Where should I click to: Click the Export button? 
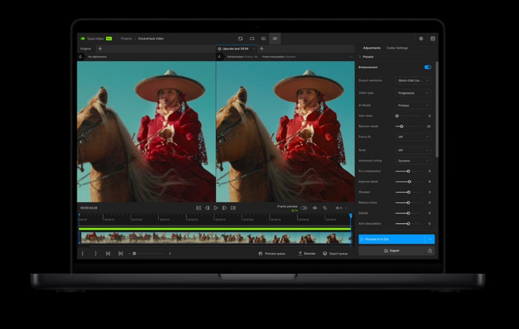tap(391, 251)
